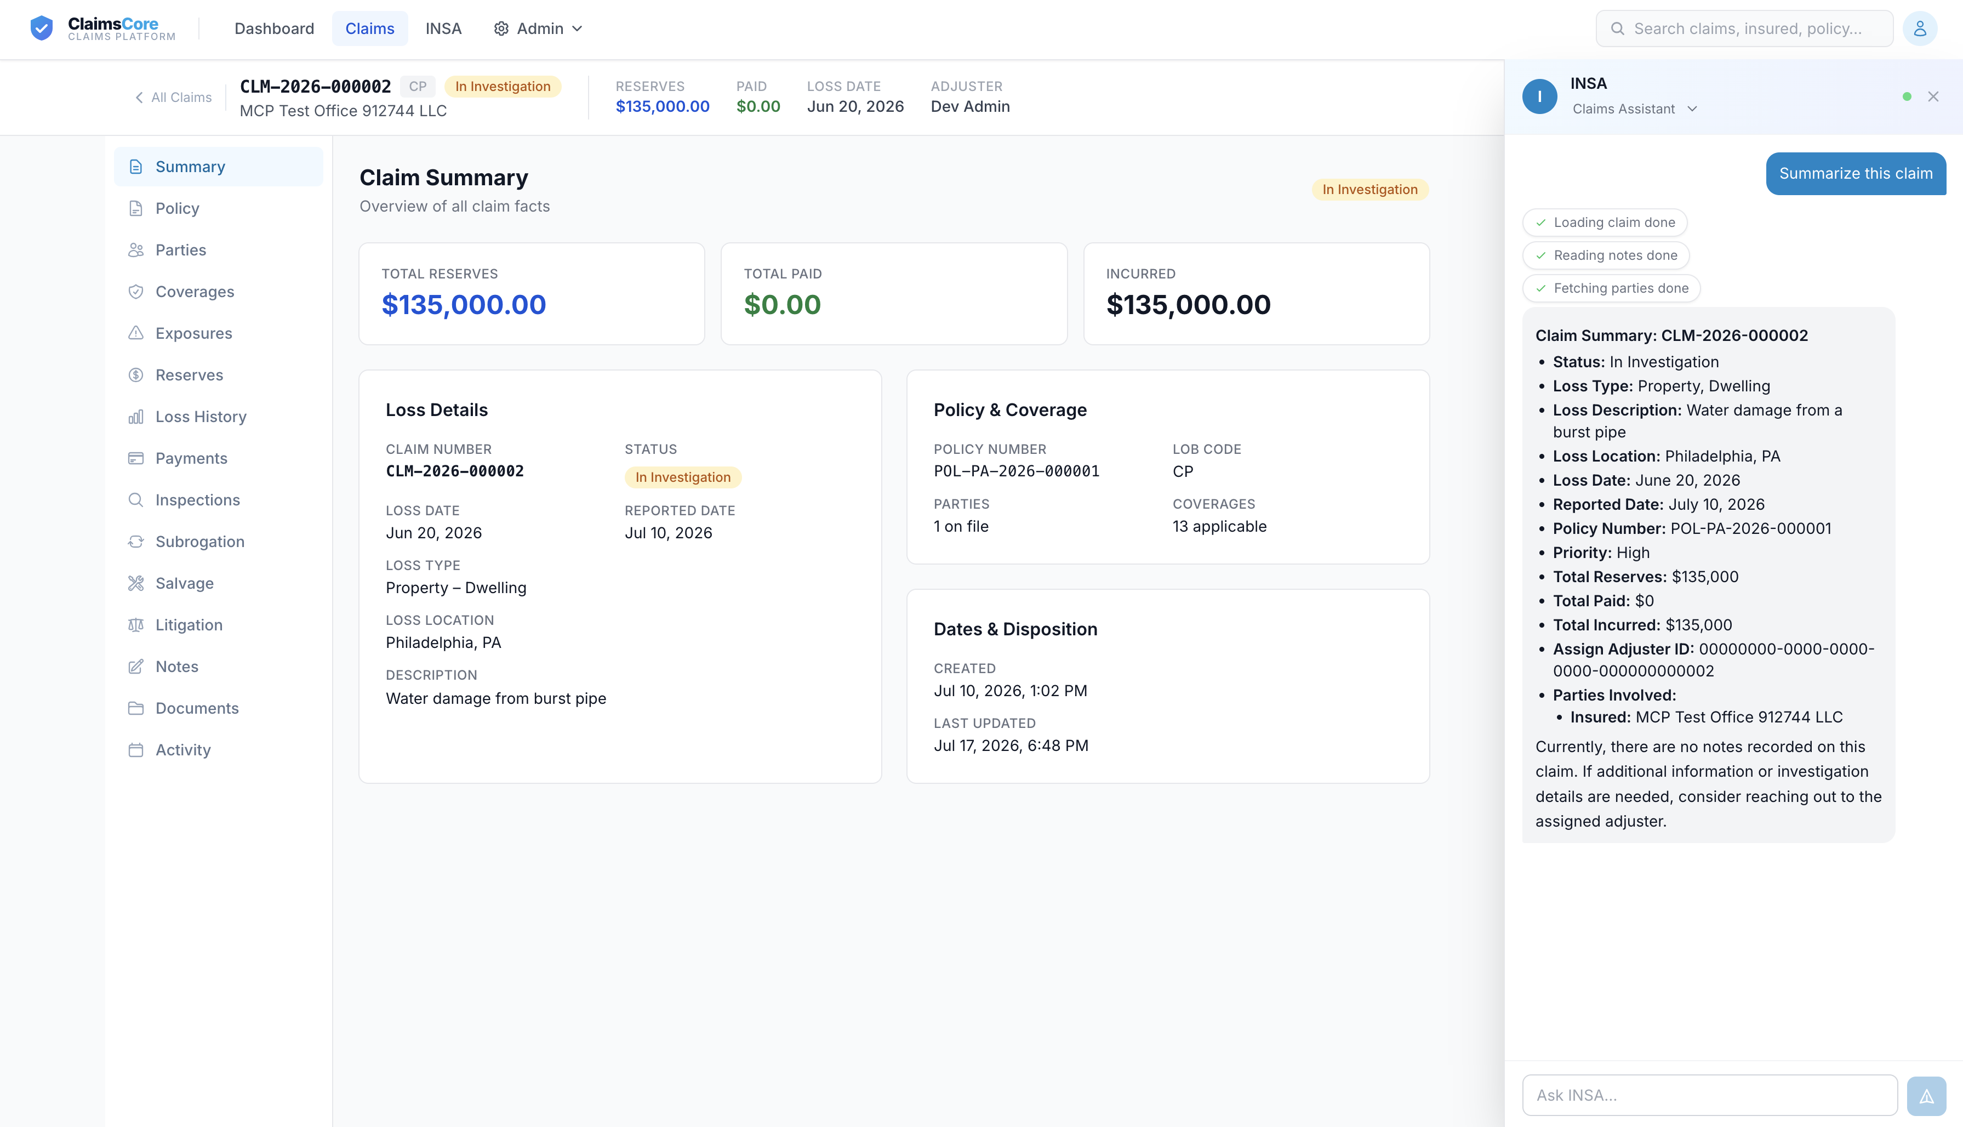The image size is (1963, 1127).
Task: Click the Reserves dollar coin icon
Action: pos(136,375)
